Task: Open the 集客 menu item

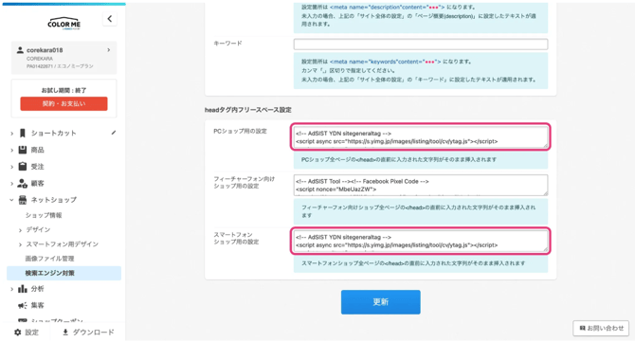Action: (x=37, y=305)
